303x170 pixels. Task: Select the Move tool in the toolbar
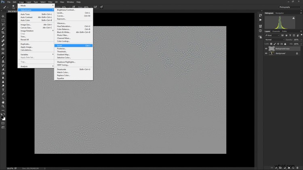tap(3, 16)
